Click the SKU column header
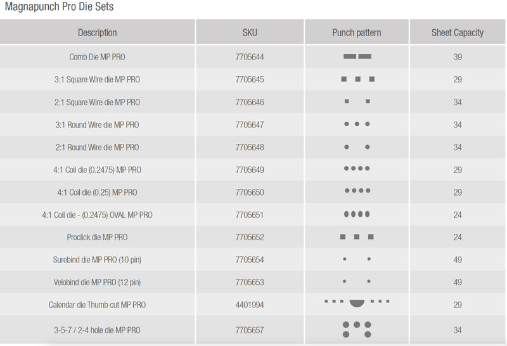 (x=250, y=32)
